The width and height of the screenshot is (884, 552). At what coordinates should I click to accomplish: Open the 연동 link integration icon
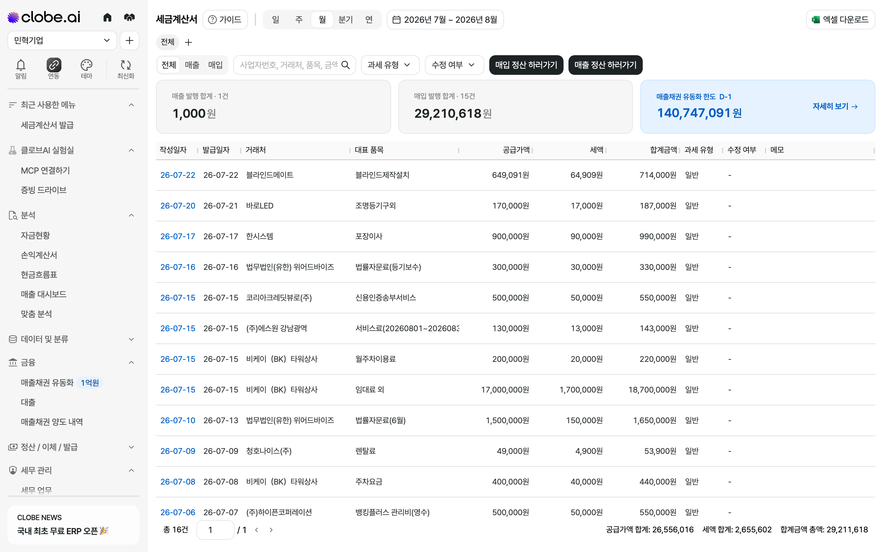pyautogui.click(x=54, y=69)
